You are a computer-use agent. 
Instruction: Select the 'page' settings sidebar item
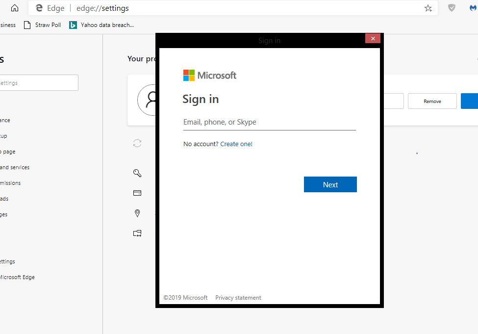(x=8, y=152)
